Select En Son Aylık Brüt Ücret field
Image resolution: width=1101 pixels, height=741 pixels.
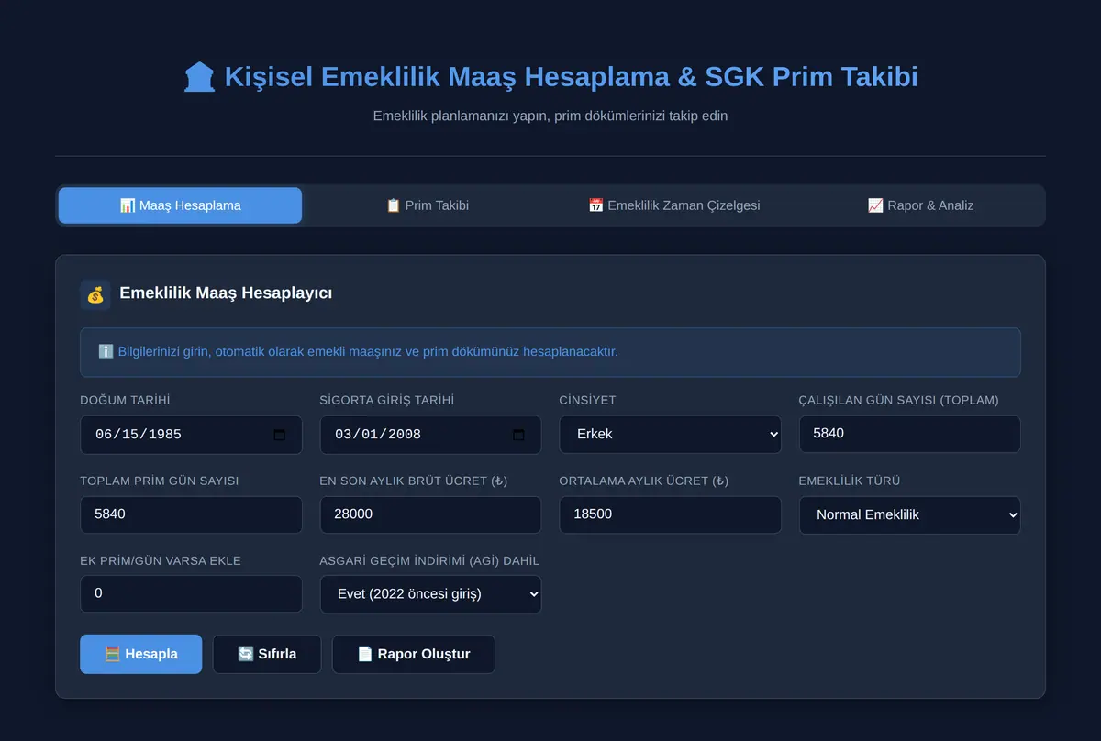coord(430,514)
